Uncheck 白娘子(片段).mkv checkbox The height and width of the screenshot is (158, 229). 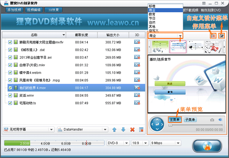pyautogui.click(x=10, y=65)
